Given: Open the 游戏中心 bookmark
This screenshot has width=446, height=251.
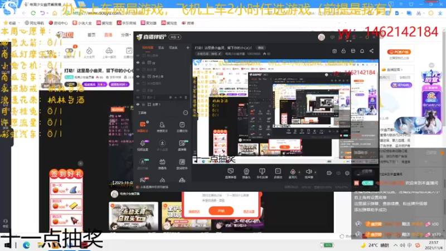Looking at the screenshot, I should 59,23.
